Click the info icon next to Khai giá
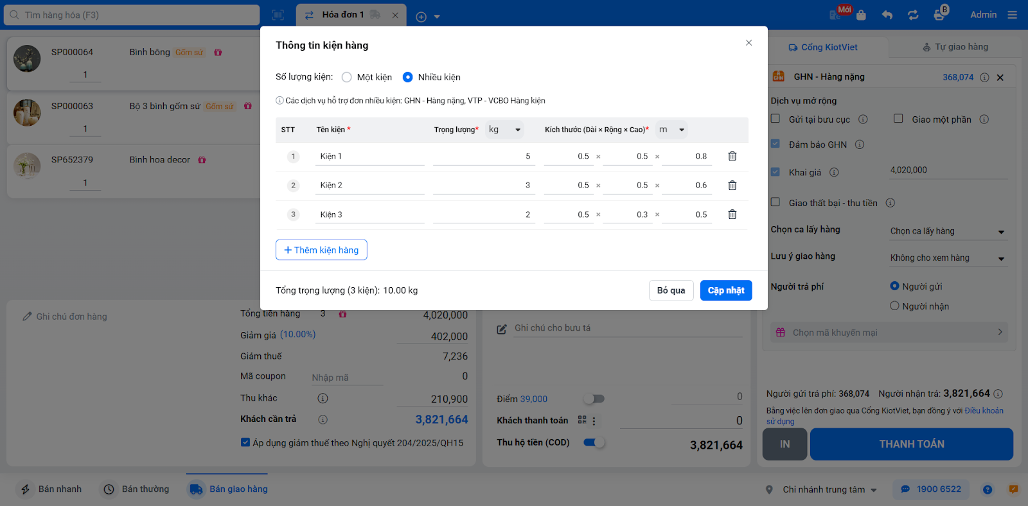Screen dimensions: 1028x506 [x=834, y=172]
